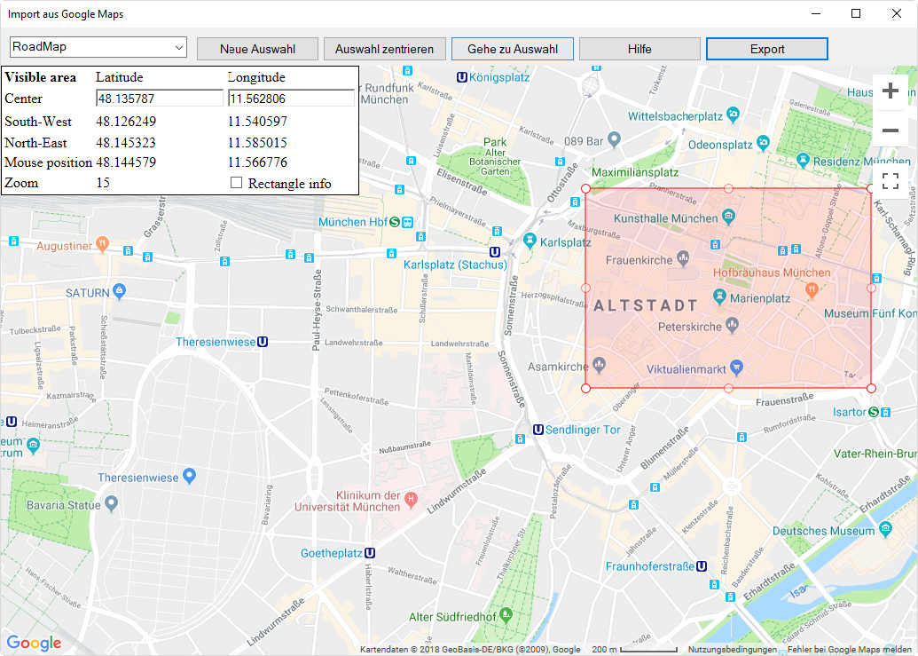The image size is (918, 656).
Task: Open Hilfe
Action: pyautogui.click(x=639, y=49)
